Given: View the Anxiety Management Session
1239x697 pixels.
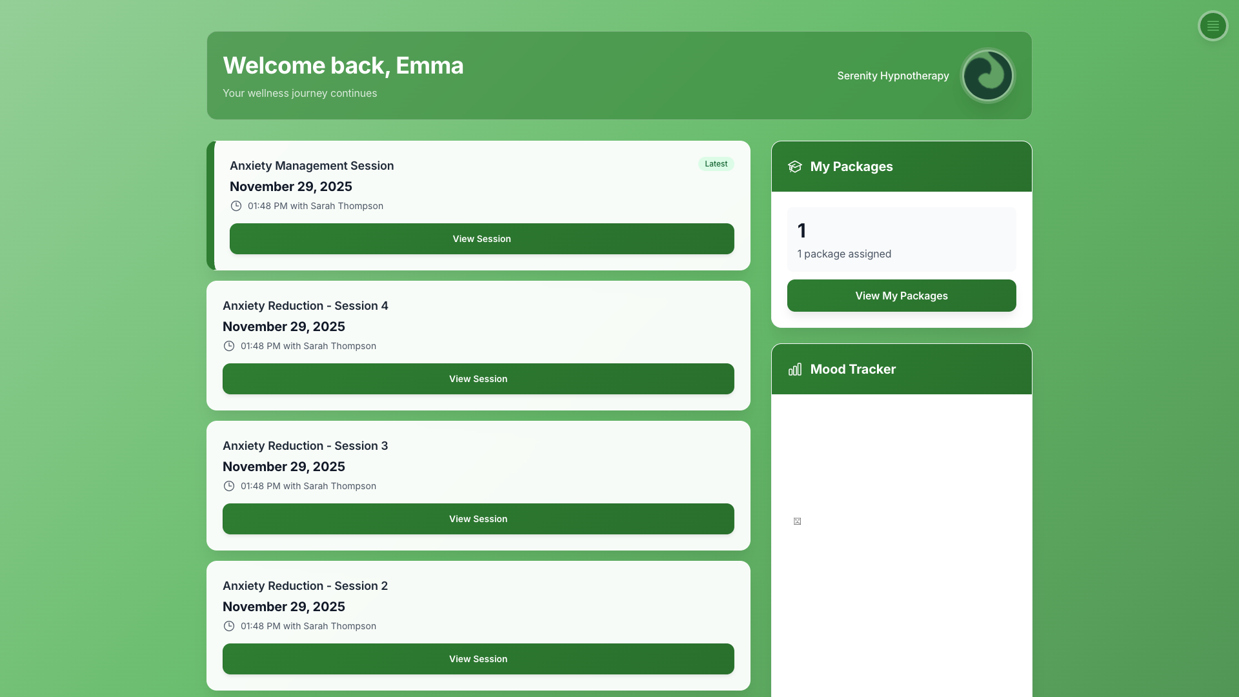Looking at the screenshot, I should (x=481, y=239).
